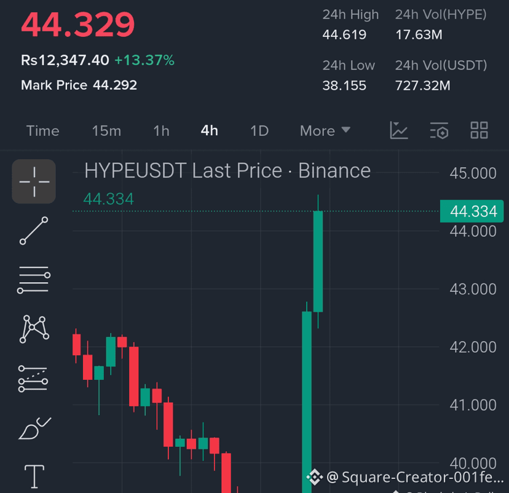Click the 42.000 price axis label
509x493 pixels.
pyautogui.click(x=473, y=347)
